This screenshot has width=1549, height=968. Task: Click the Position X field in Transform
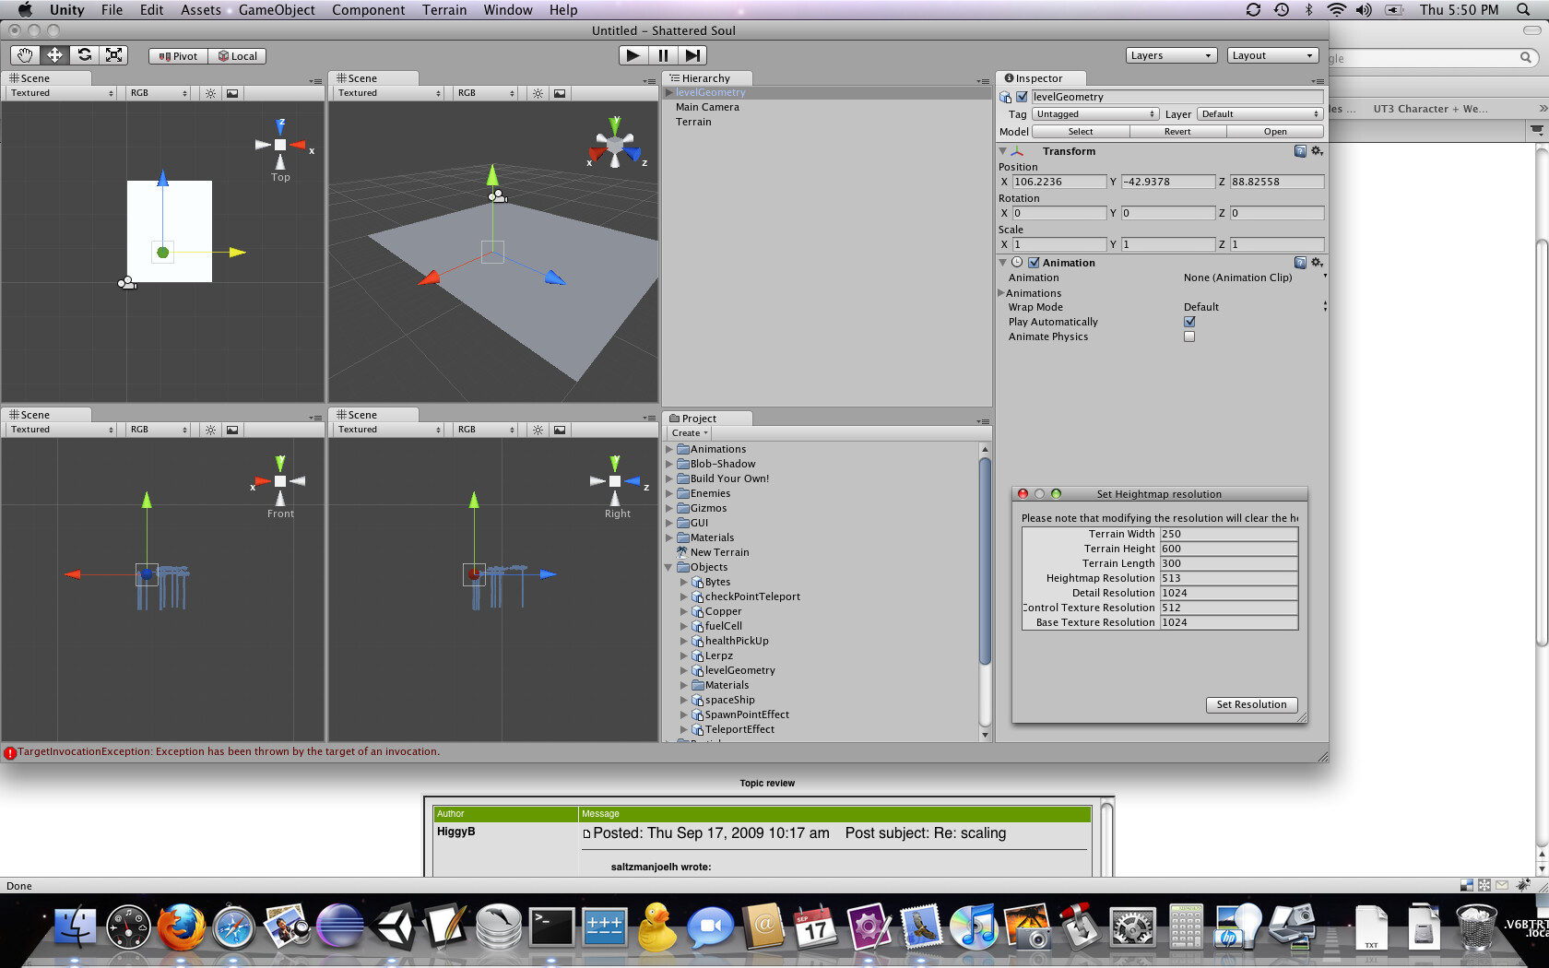[1058, 182]
